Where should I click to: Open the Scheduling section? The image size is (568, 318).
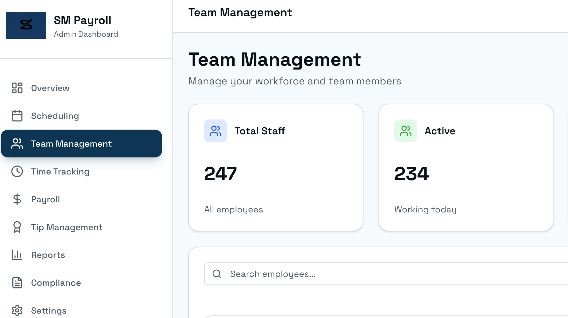(x=55, y=116)
